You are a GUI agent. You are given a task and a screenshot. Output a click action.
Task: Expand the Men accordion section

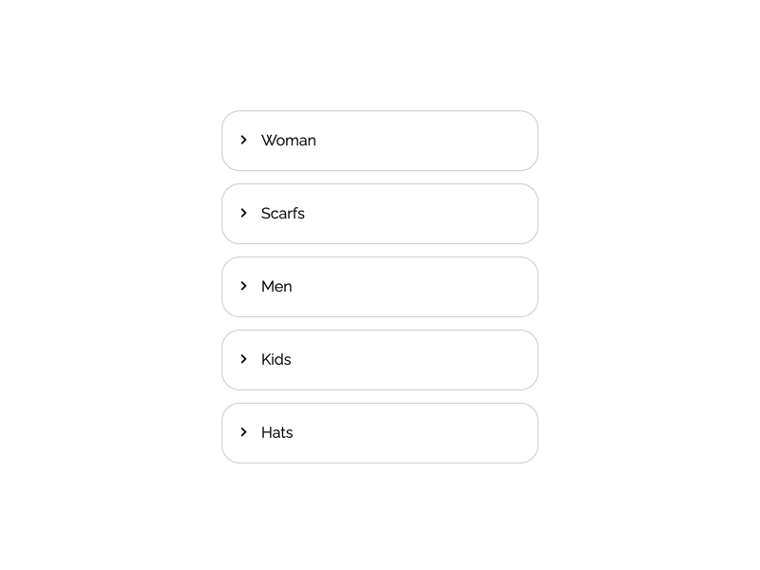(379, 287)
